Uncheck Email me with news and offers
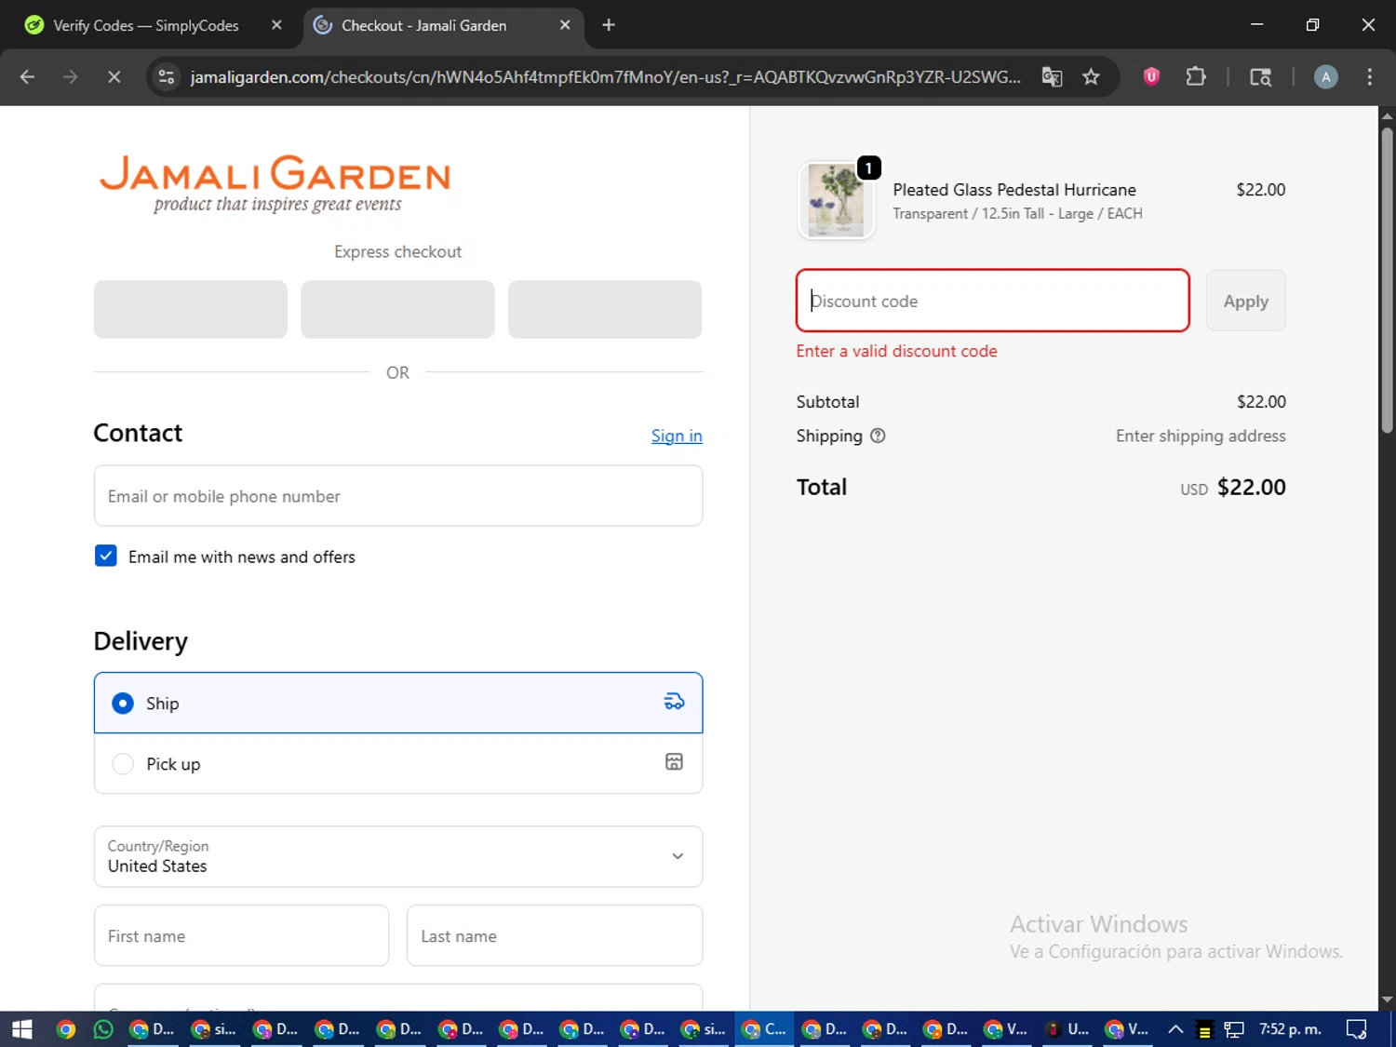1396x1047 pixels. (x=106, y=557)
